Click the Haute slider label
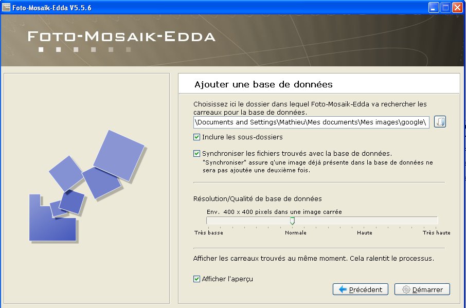Screen dimensions: 466x308 tap(365, 233)
